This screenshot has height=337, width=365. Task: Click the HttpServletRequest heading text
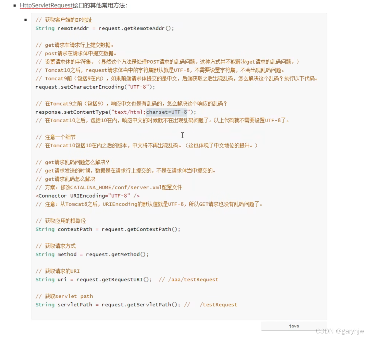(47, 5)
